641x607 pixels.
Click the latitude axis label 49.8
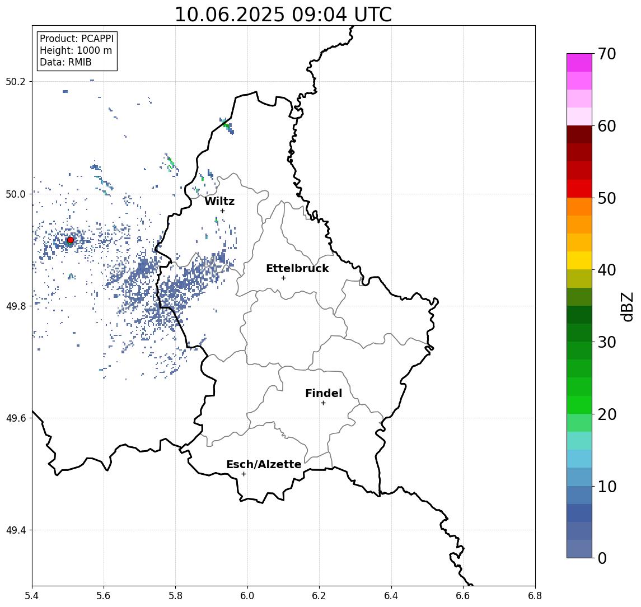16,306
